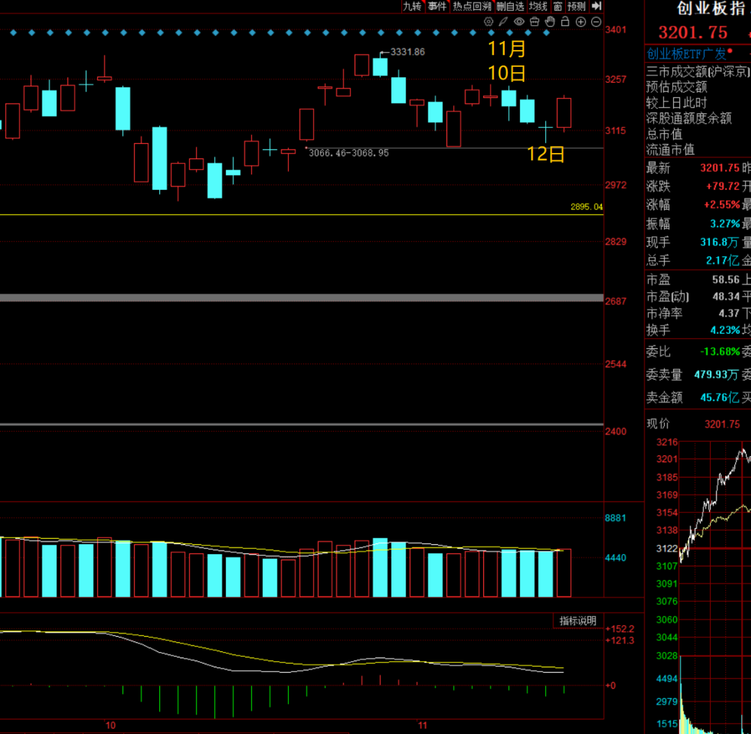The width and height of the screenshot is (751, 734).
Task: Open chart settings gear icon
Action: 490,22
